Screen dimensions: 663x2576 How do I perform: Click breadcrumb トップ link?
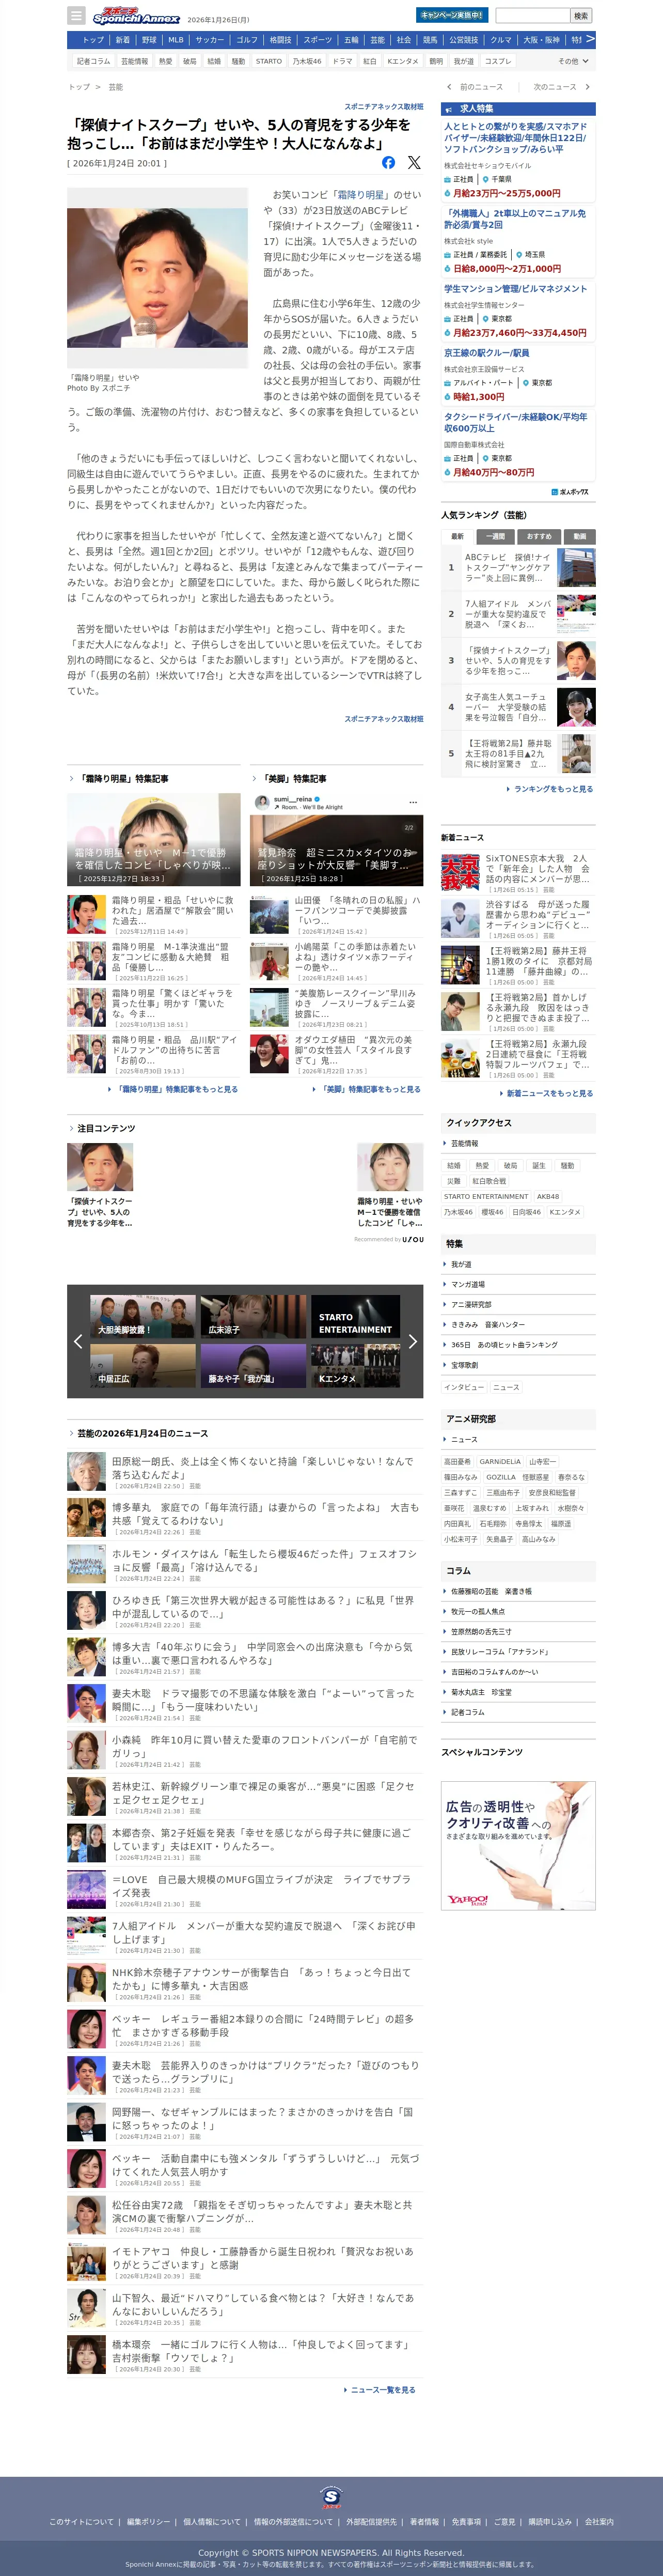coord(78,87)
